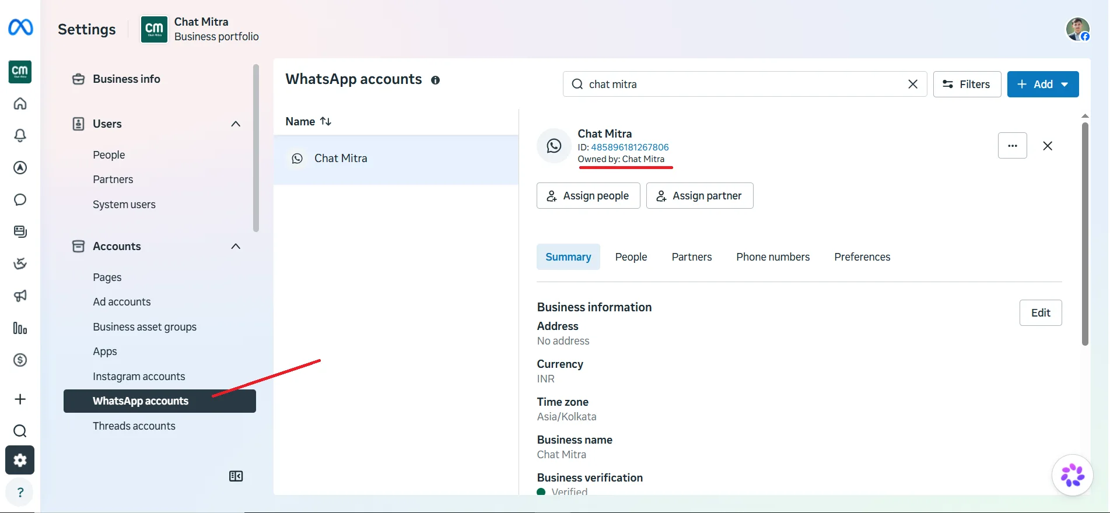
Task: Open Inbox chat bubble icon
Action: (20, 199)
